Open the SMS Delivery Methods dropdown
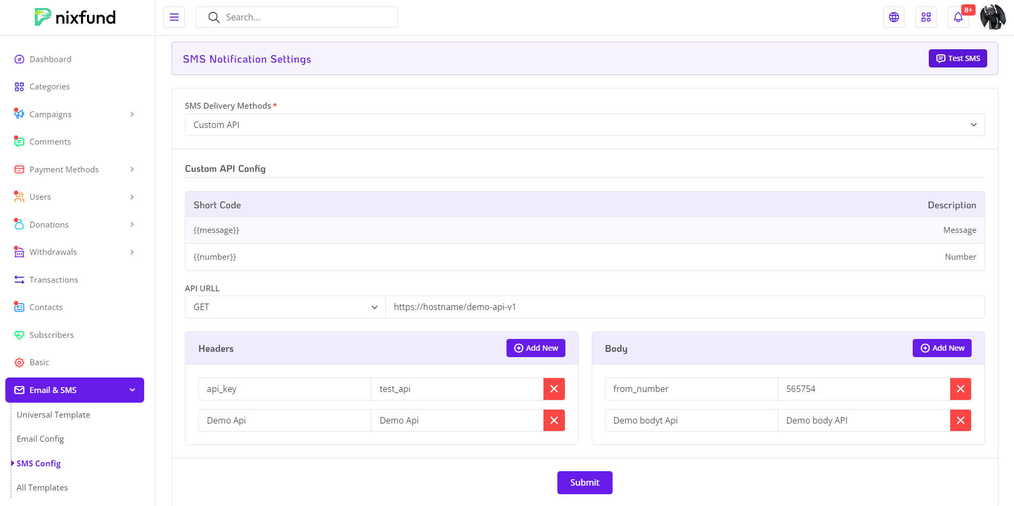1014x506 pixels. [x=584, y=125]
